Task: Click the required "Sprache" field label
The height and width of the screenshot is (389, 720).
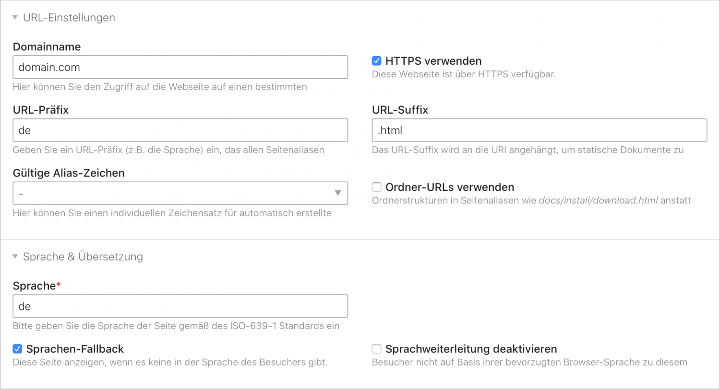Action: click(35, 286)
